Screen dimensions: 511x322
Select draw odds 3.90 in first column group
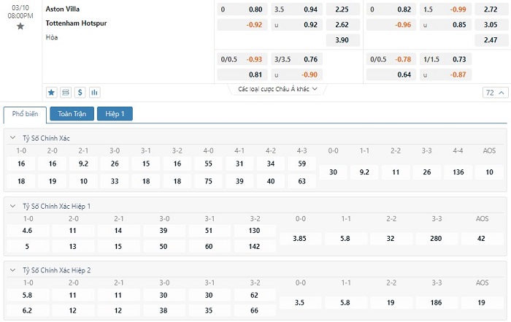pos(342,39)
